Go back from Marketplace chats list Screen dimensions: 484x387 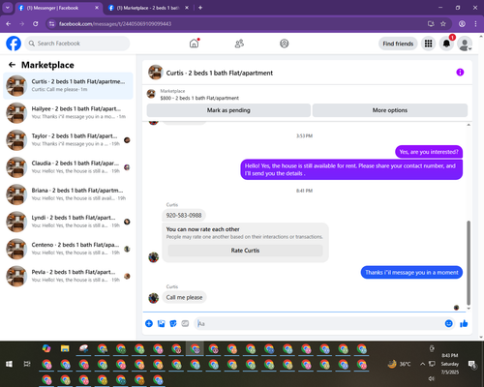point(12,65)
